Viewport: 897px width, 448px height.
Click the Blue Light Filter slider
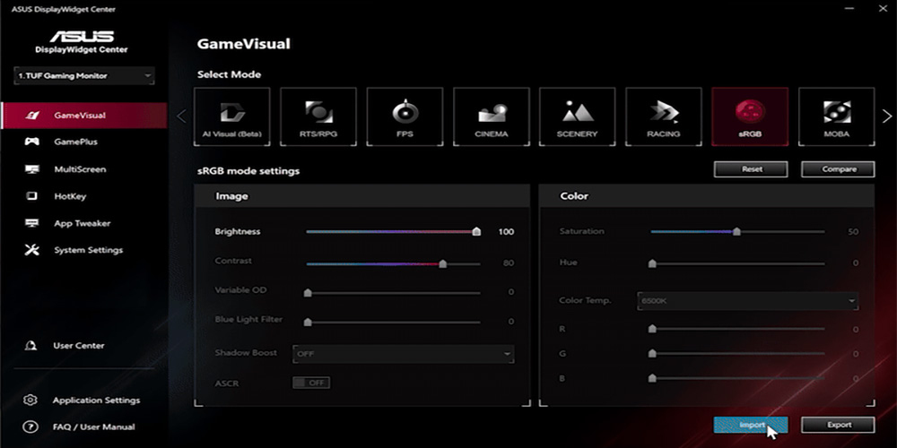point(394,323)
